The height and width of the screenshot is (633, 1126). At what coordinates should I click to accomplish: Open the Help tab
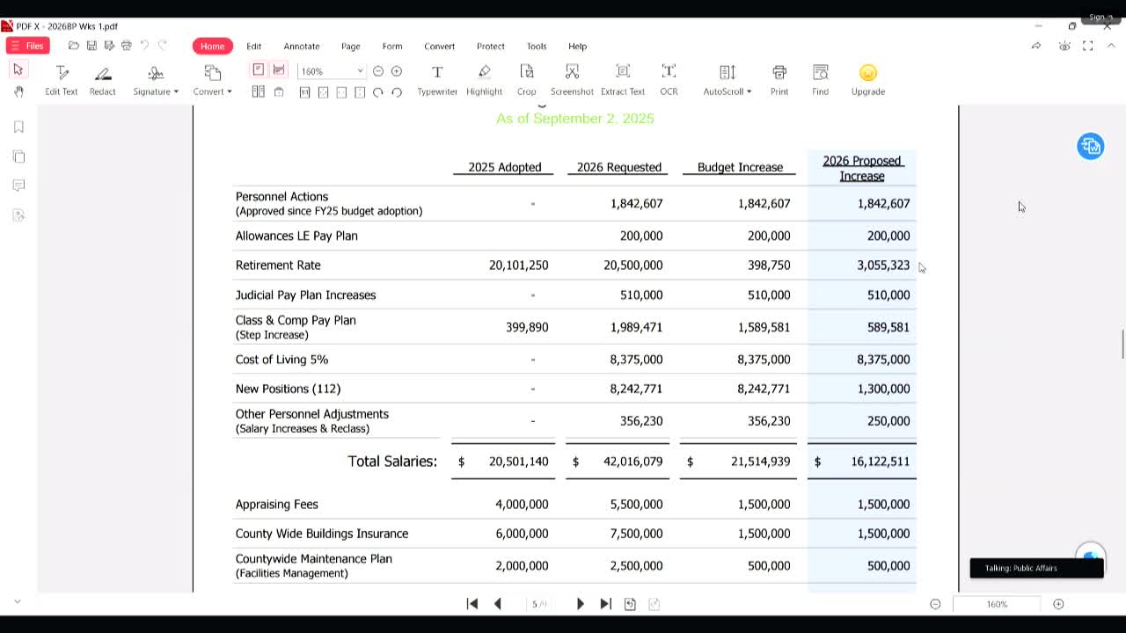577,46
